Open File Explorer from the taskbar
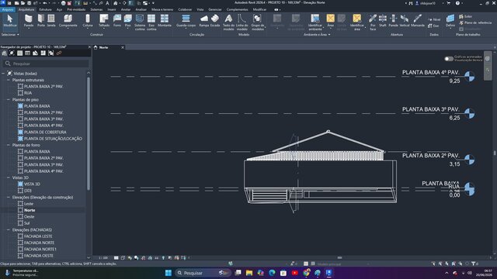The width and height of the screenshot is (497, 279). (x=249, y=273)
